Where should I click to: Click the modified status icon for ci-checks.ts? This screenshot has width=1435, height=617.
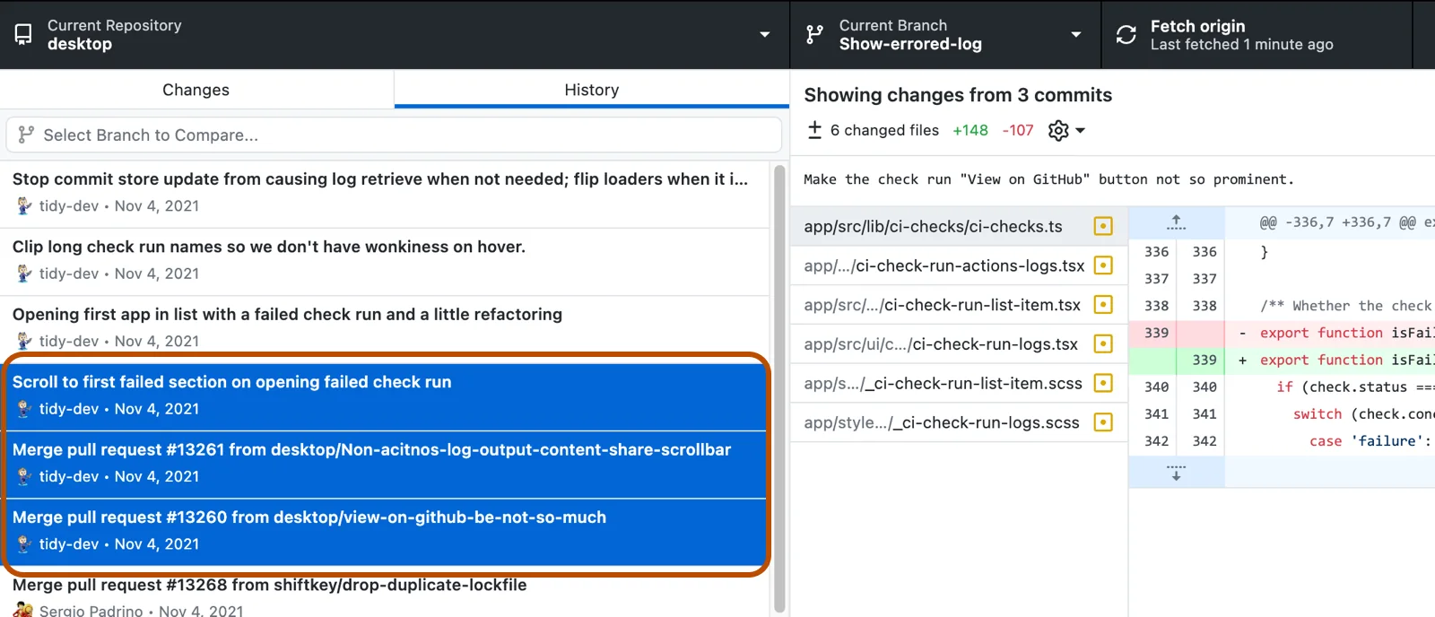click(x=1104, y=226)
